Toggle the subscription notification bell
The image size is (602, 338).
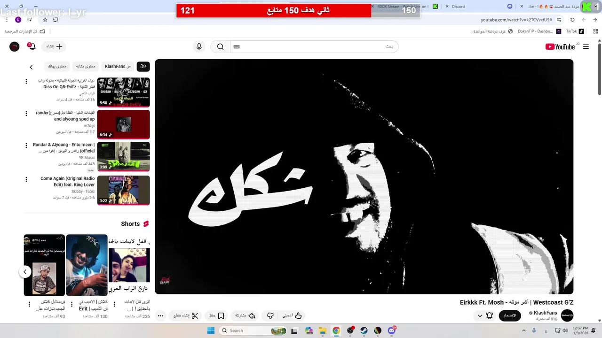(490, 315)
